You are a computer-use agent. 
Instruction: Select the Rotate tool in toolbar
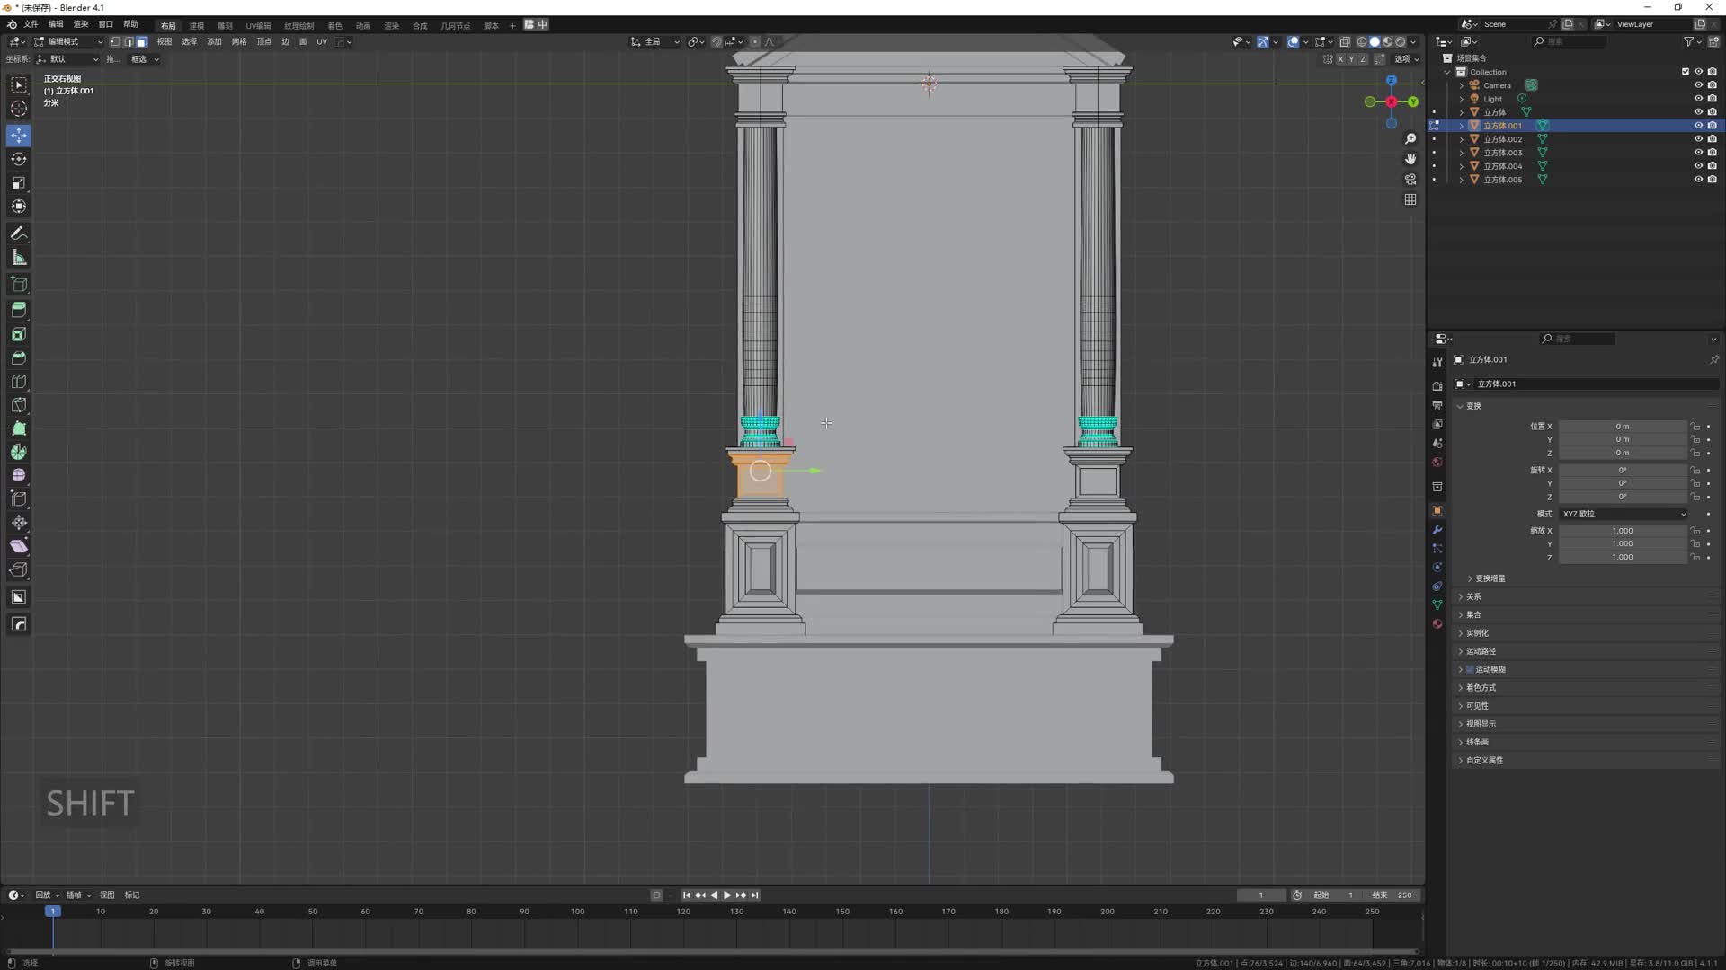(18, 159)
